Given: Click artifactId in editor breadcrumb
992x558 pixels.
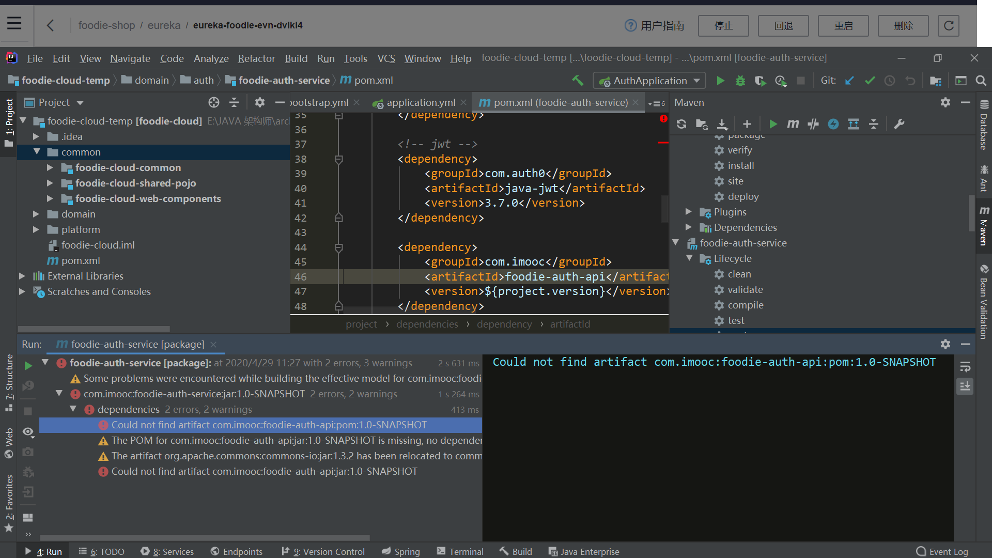Looking at the screenshot, I should [x=570, y=324].
